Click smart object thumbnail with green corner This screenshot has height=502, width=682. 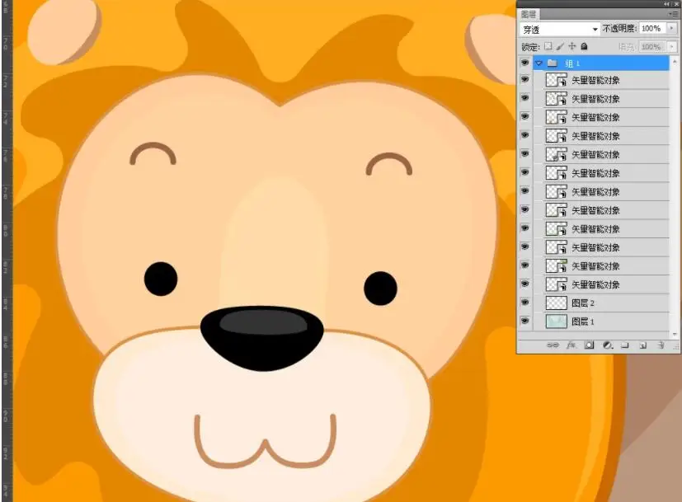click(557, 266)
